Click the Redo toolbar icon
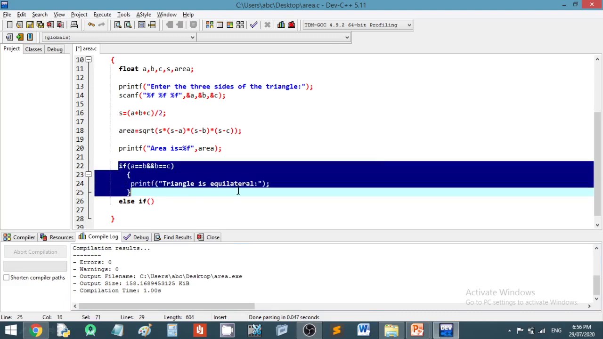The height and width of the screenshot is (339, 603). point(102,25)
